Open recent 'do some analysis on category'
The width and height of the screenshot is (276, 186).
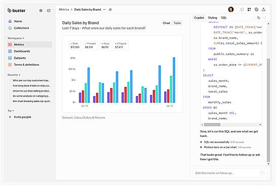pyautogui.click(x=31, y=96)
